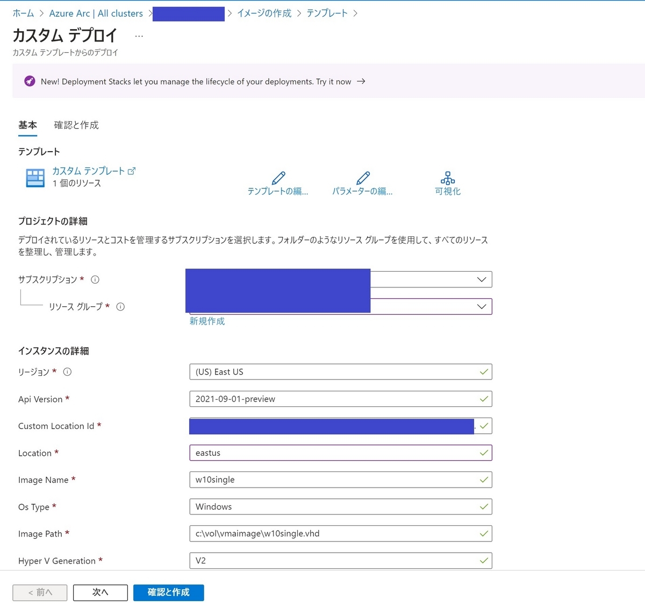Click the custom template grid icon
This screenshot has width=645, height=613.
point(35,178)
